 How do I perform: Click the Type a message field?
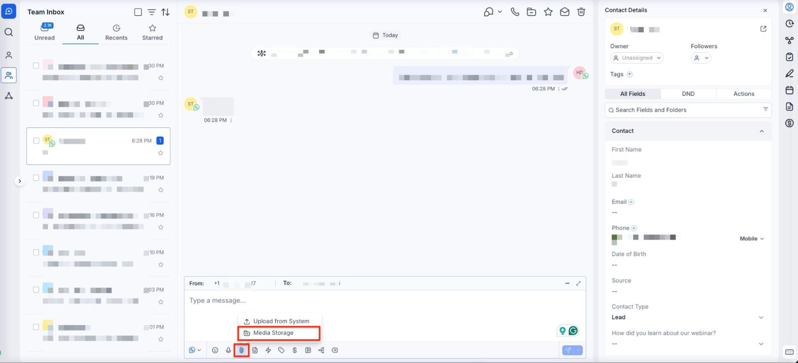tap(385, 301)
